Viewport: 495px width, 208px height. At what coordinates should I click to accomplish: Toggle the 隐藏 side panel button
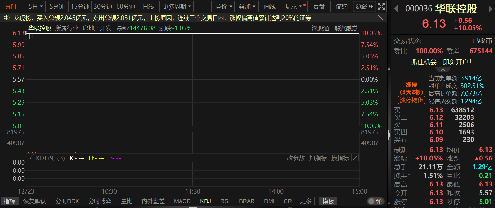[364, 6]
